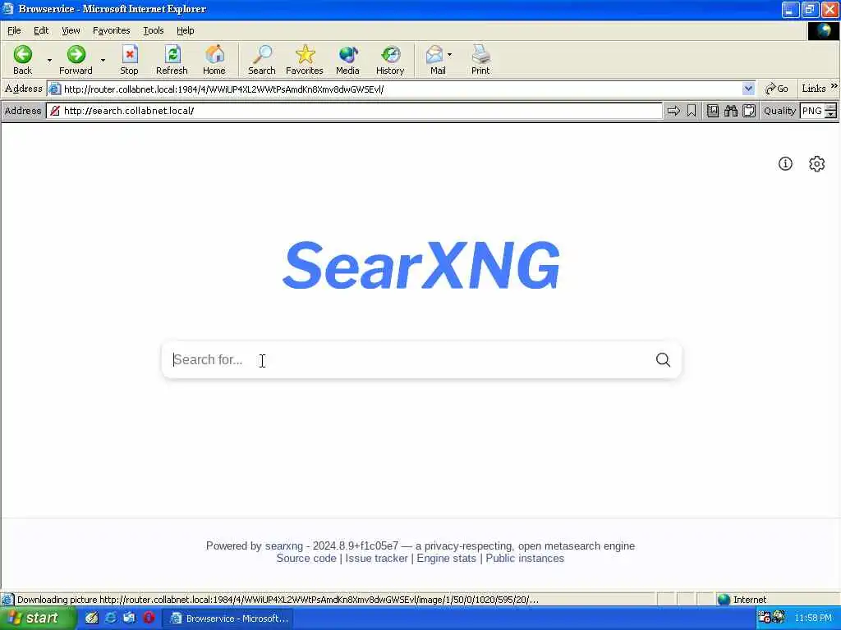Open SearXNG about info icon

coord(785,164)
